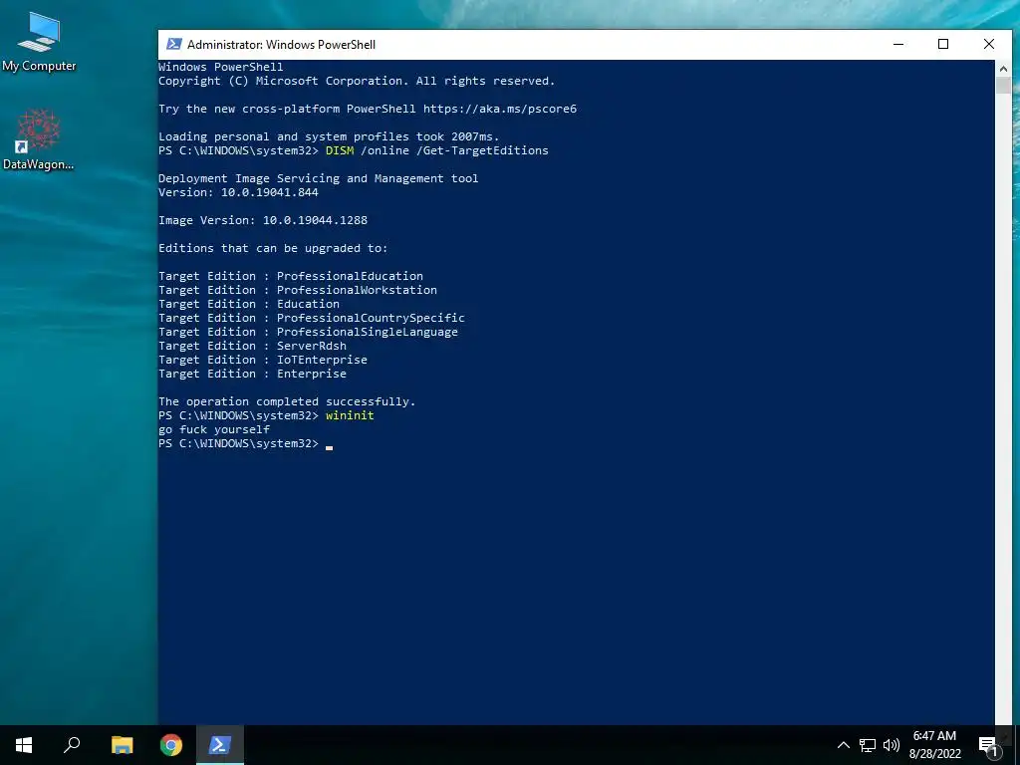Click 'Deployment Image Servicing and Management tool' line
This screenshot has width=1020, height=765.
pos(319,178)
